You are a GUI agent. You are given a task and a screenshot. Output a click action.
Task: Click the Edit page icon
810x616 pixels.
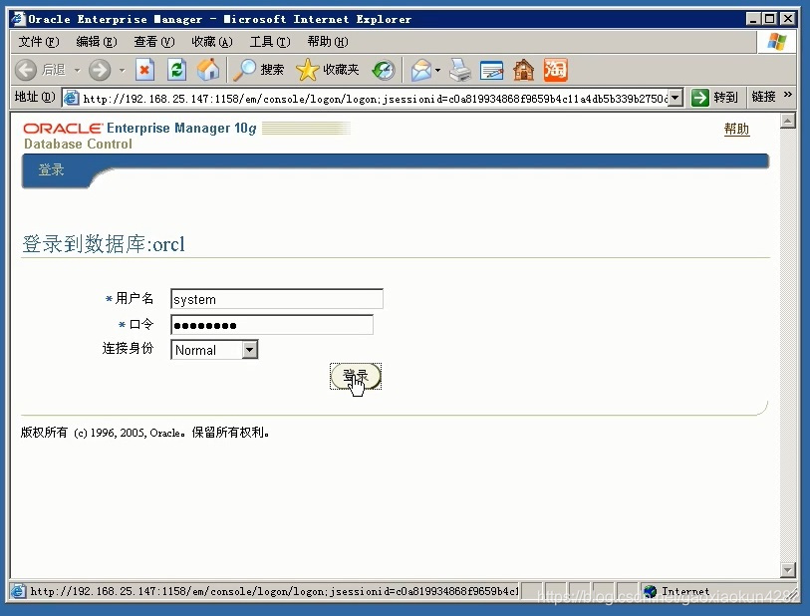[491, 69]
